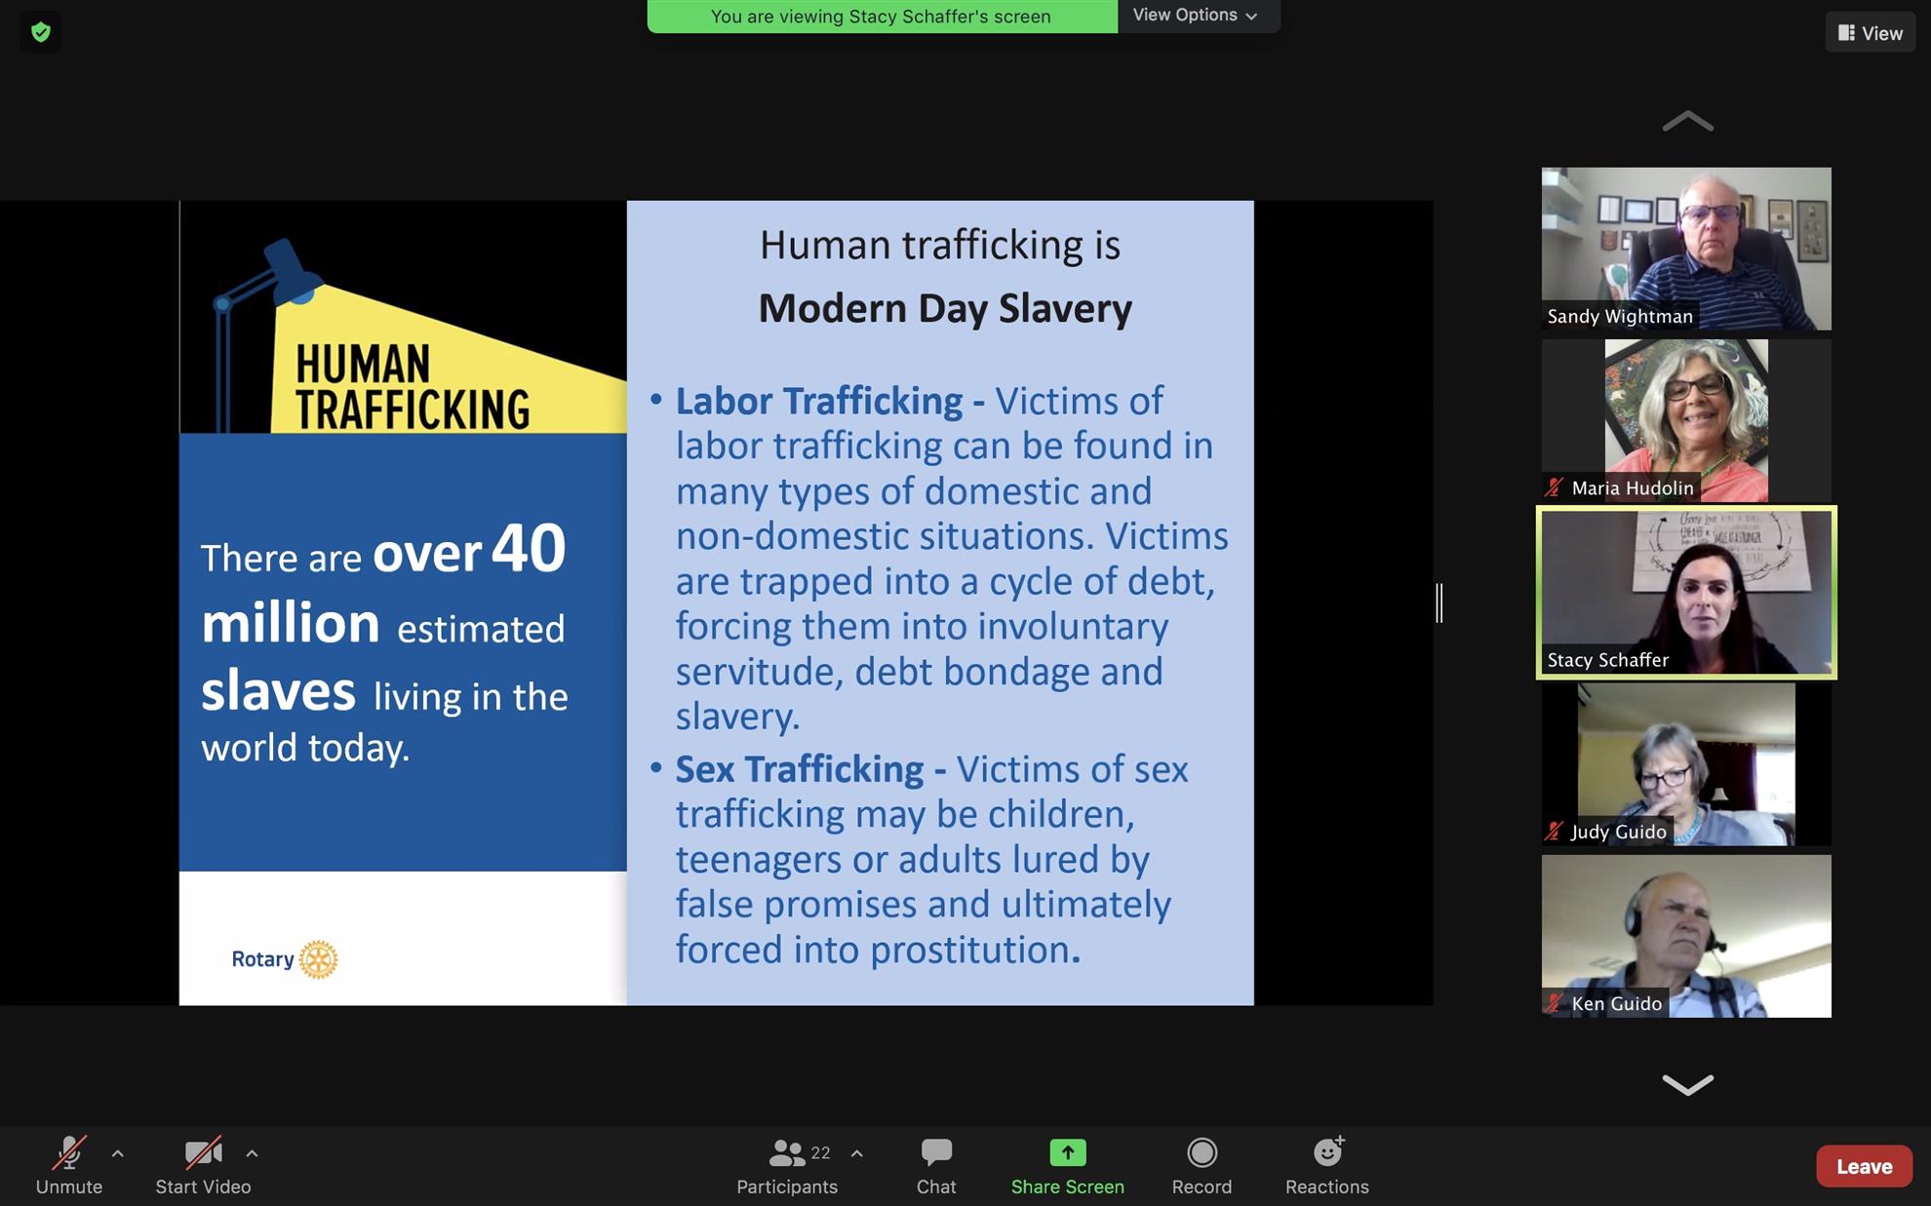Expand the arrow next to Participants

pyautogui.click(x=856, y=1153)
